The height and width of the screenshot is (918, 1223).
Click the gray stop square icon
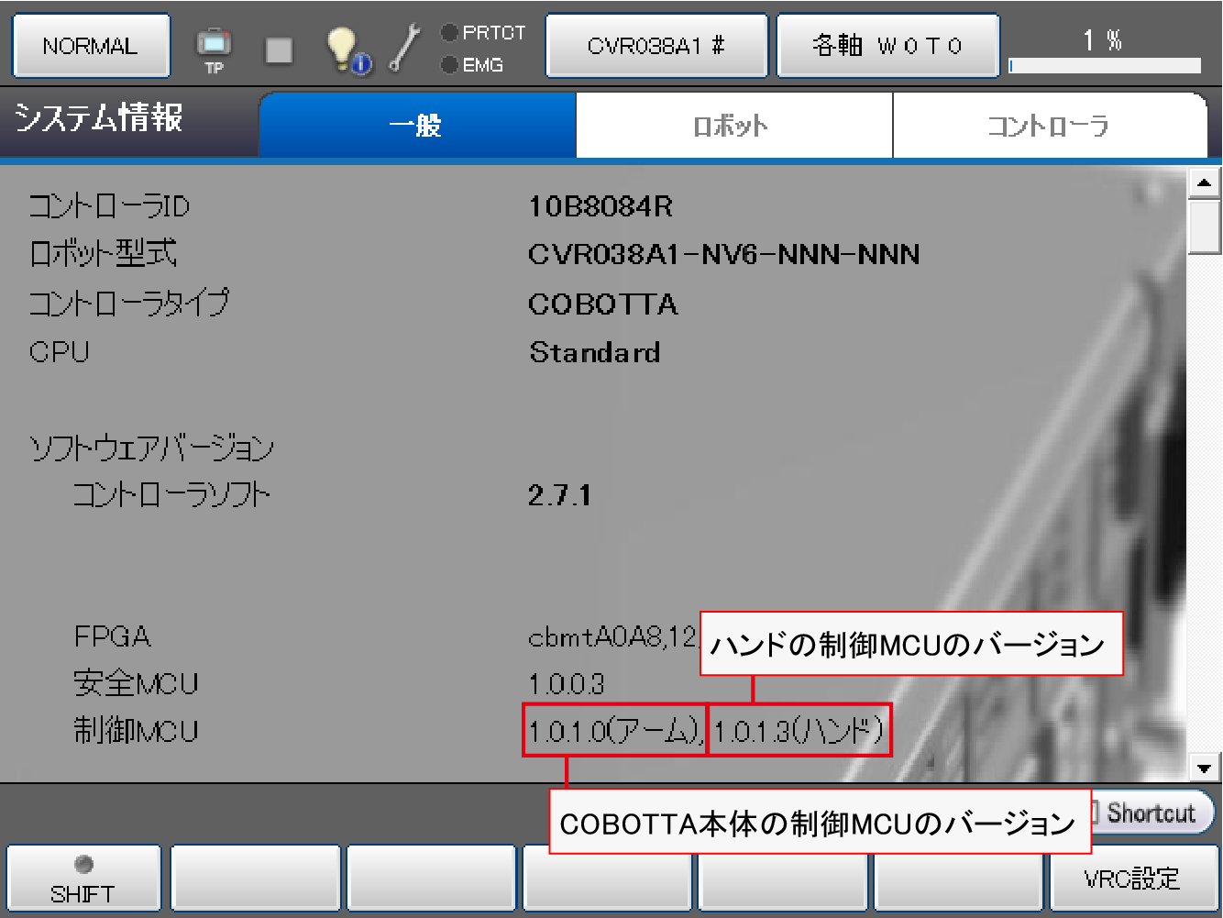point(279,50)
